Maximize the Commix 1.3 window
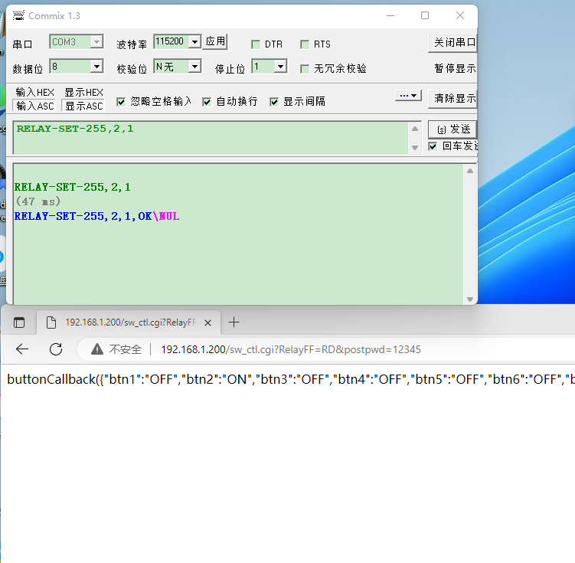The height and width of the screenshot is (563, 575). coord(425,15)
